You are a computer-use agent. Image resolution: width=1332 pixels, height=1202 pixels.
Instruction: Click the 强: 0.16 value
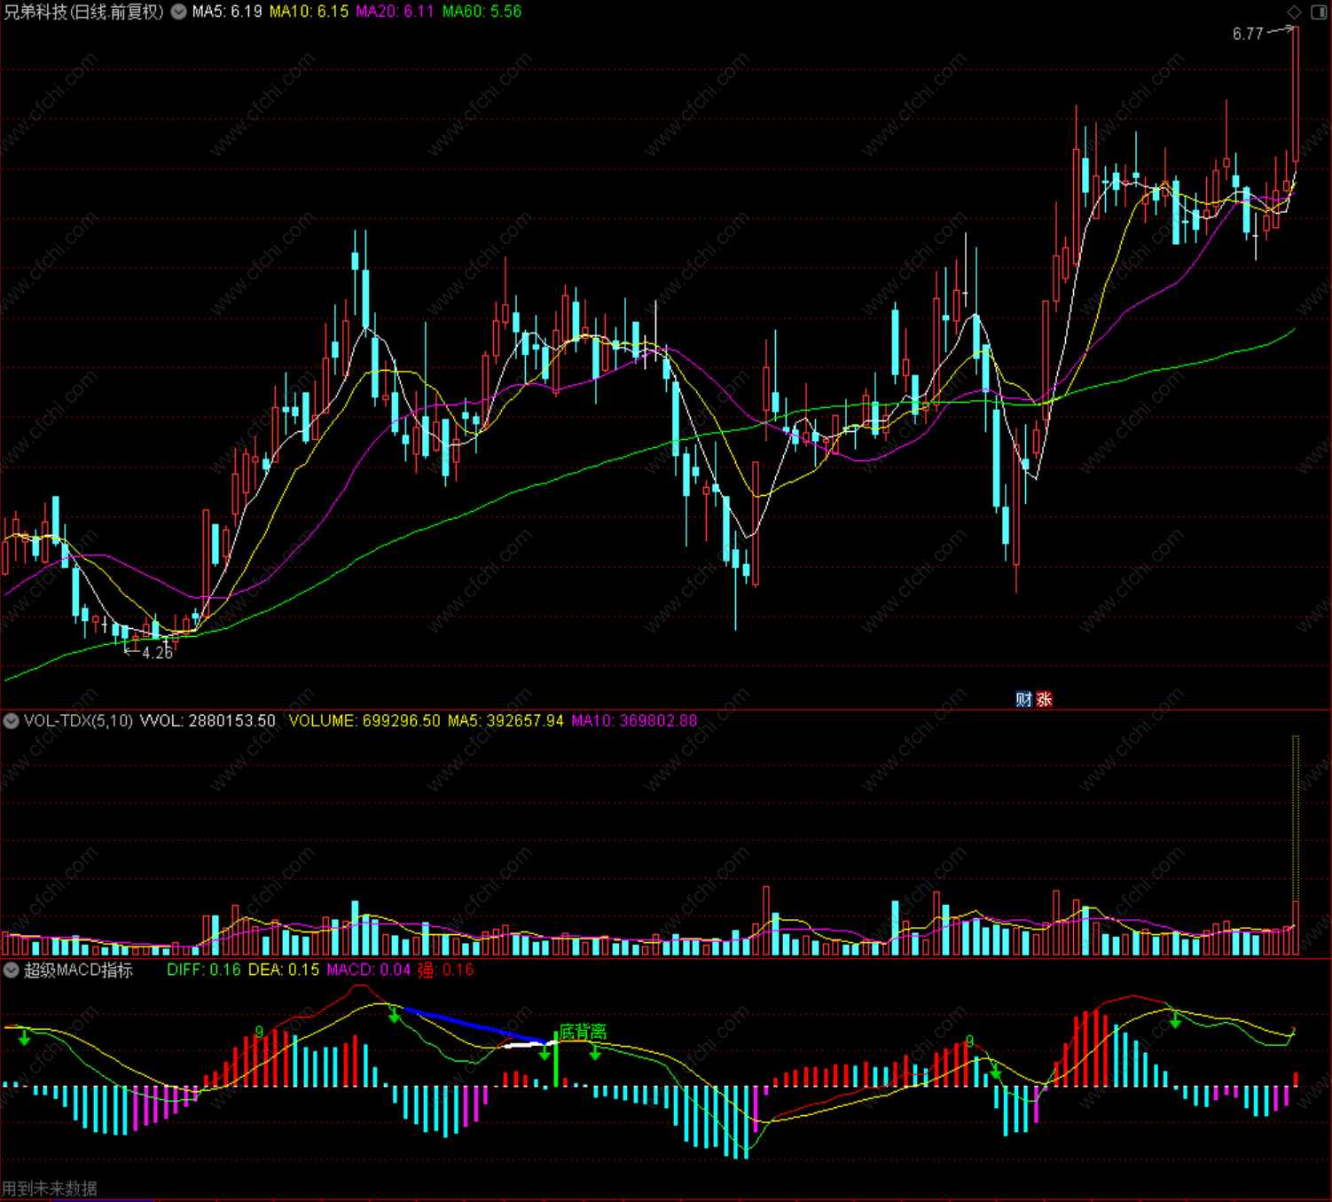pos(446,970)
